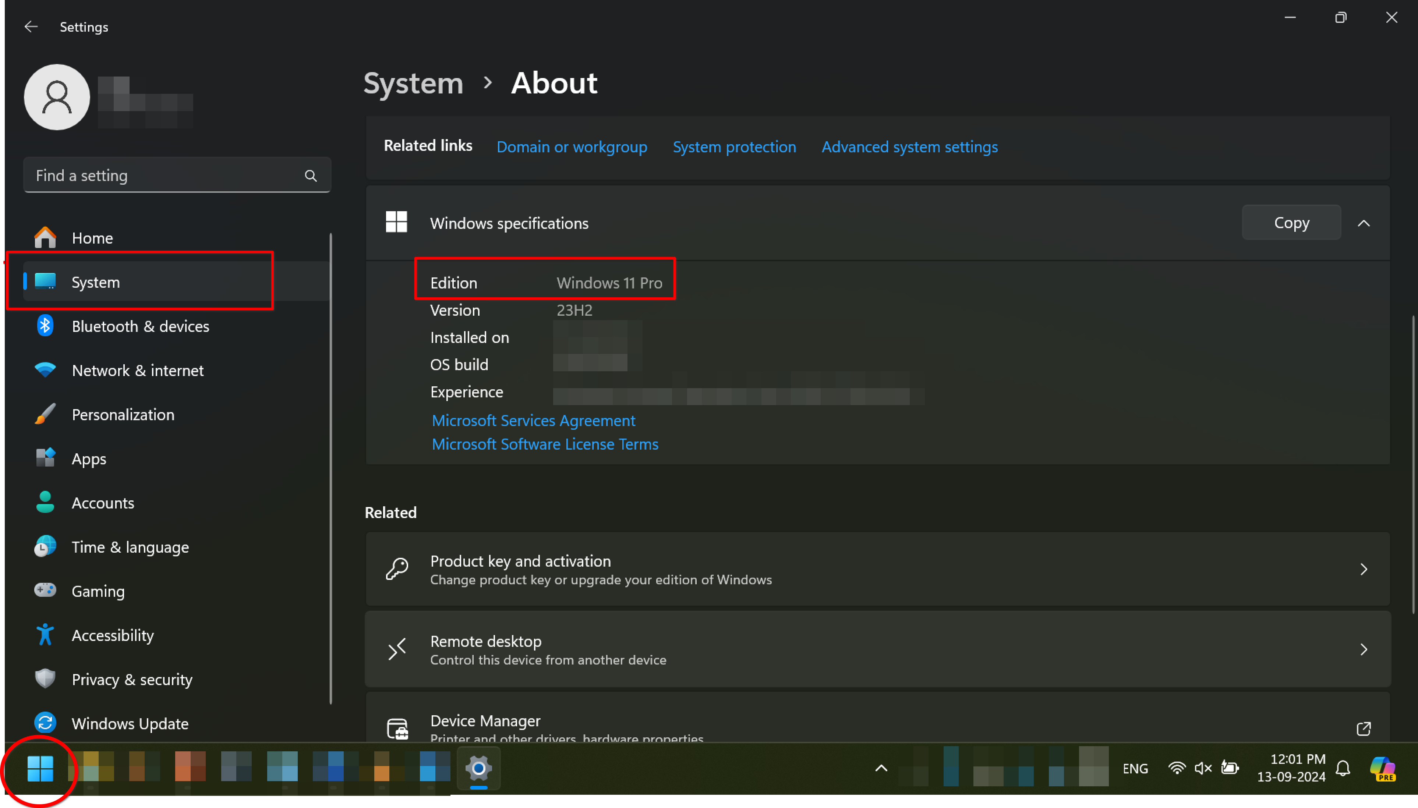Open Product key and activation chevron
This screenshot has width=1418, height=808.
(1364, 569)
